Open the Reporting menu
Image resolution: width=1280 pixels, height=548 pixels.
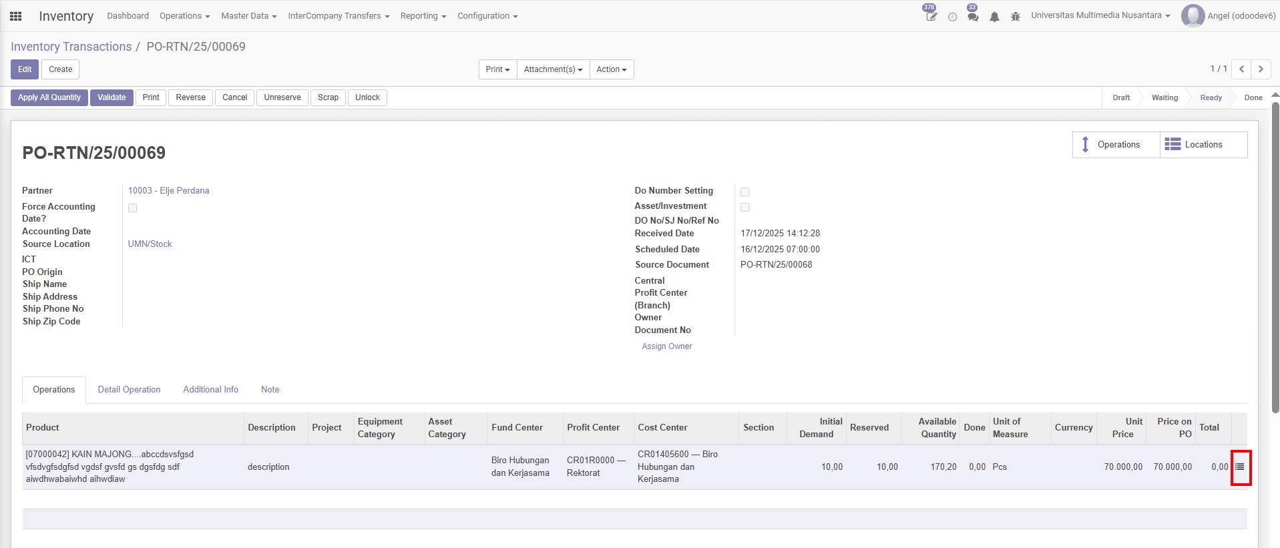pos(423,16)
